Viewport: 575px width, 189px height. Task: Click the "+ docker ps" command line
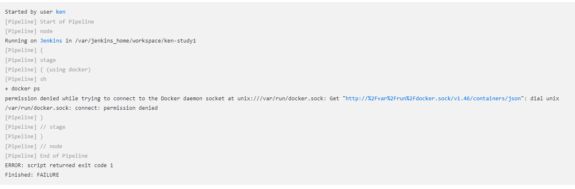coord(22,89)
